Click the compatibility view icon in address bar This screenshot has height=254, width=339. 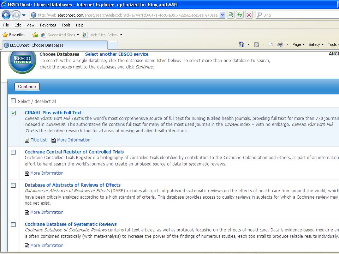[231, 15]
